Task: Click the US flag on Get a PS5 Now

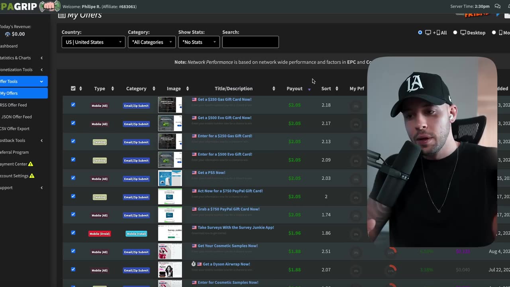Action: [194, 173]
